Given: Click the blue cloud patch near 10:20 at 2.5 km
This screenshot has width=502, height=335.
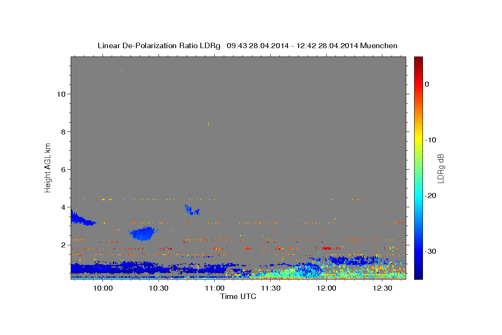Looking at the screenshot, I should 143,234.
